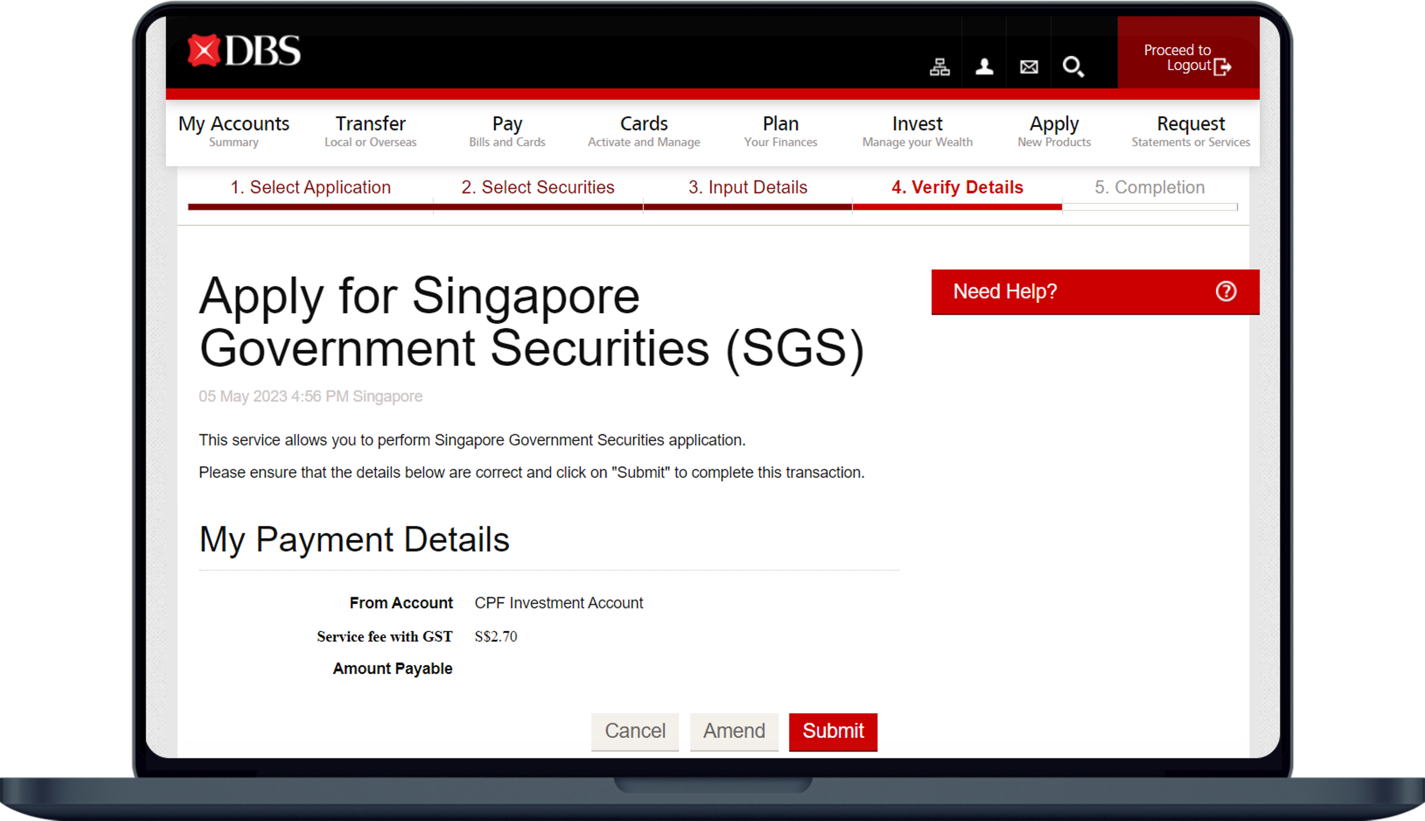This screenshot has height=821, width=1425.
Task: Click Proceed to Logout button
Action: point(1188,52)
